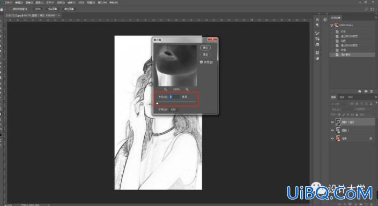The width and height of the screenshot is (378, 206).
Task: Open the 图像(I) Image menu
Action: [x=29, y=3]
